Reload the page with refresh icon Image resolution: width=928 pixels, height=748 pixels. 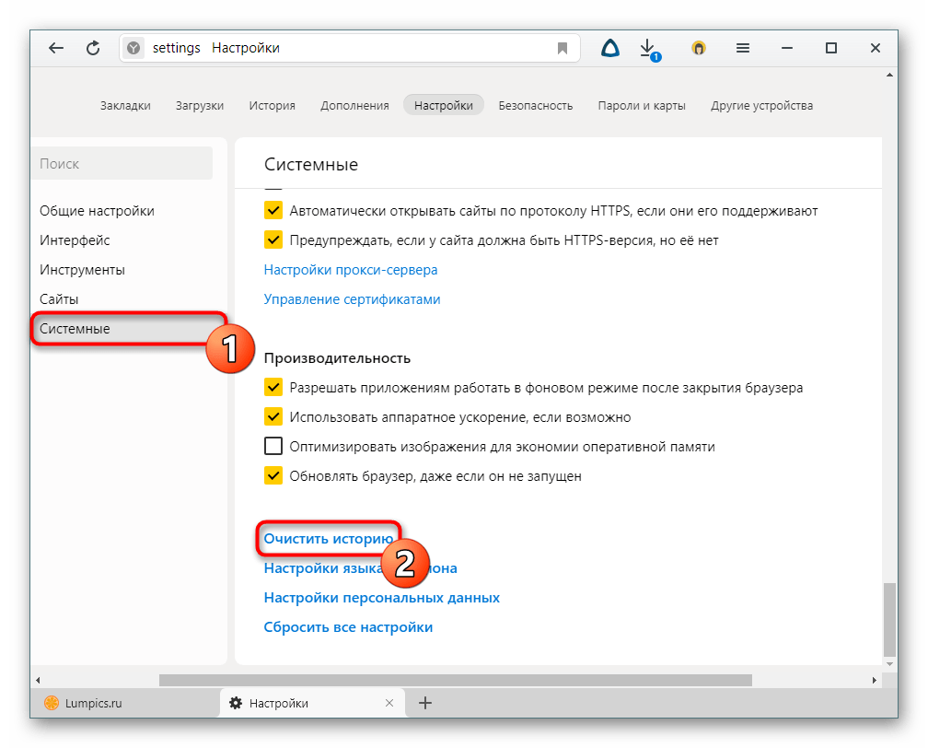pyautogui.click(x=93, y=49)
